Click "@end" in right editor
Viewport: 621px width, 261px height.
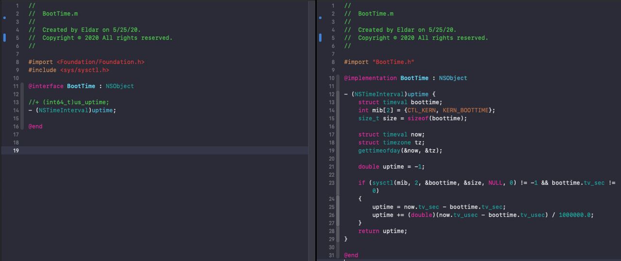351,255
